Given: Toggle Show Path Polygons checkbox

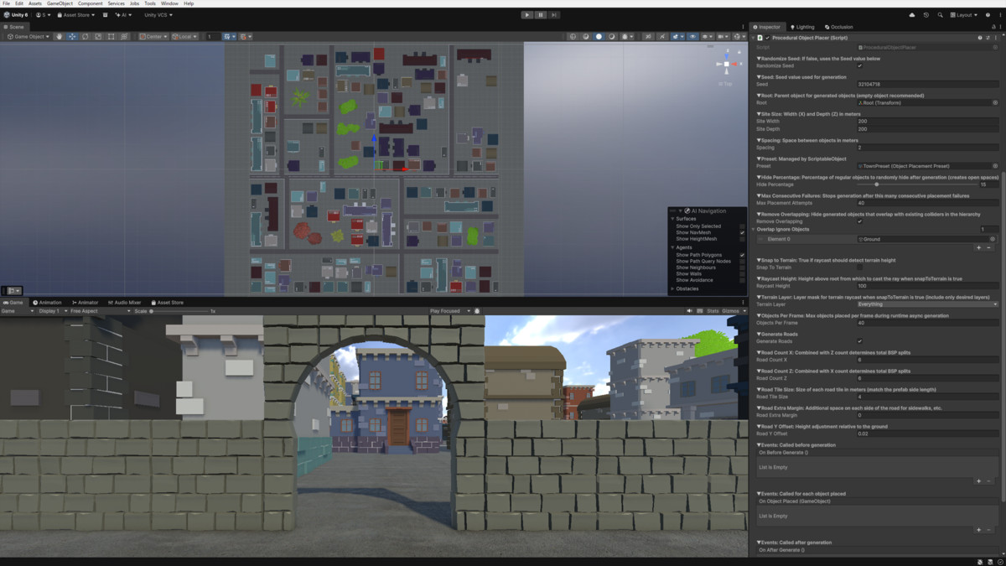Looking at the screenshot, I should click(742, 255).
